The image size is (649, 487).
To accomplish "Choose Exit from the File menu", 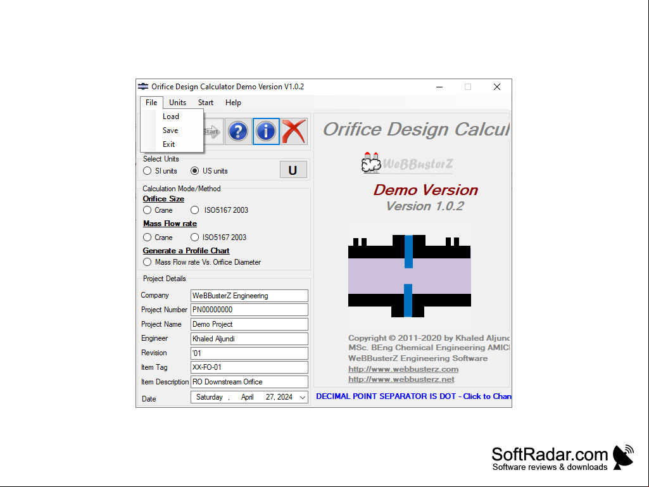I will (x=172, y=144).
